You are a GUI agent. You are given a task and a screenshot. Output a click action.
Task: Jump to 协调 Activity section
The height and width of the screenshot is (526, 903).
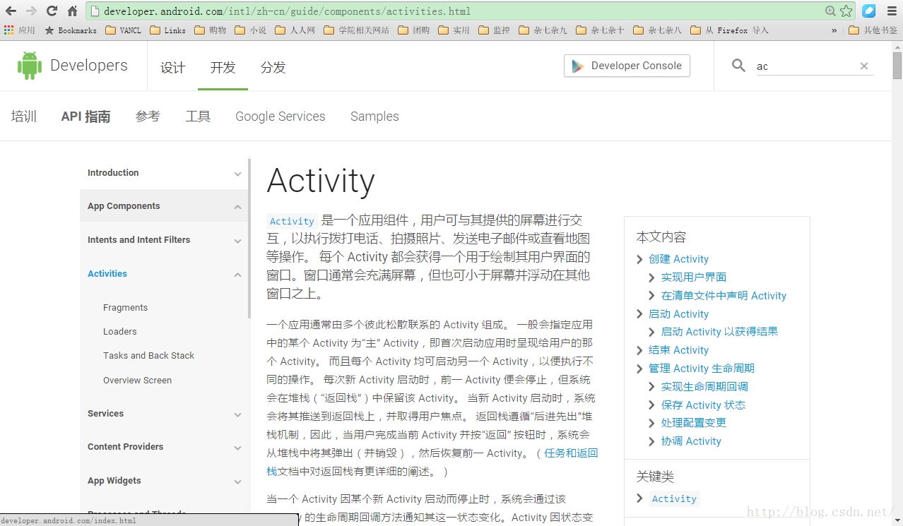691,441
